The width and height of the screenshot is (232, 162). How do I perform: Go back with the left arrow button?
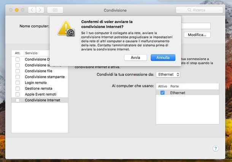point(32,10)
